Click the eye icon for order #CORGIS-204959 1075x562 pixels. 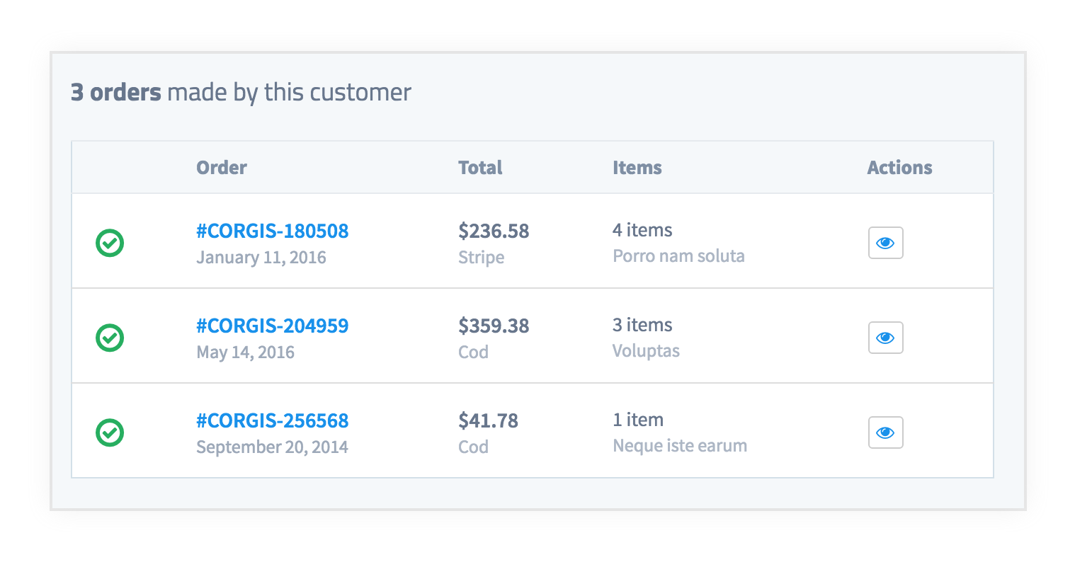[x=885, y=338]
